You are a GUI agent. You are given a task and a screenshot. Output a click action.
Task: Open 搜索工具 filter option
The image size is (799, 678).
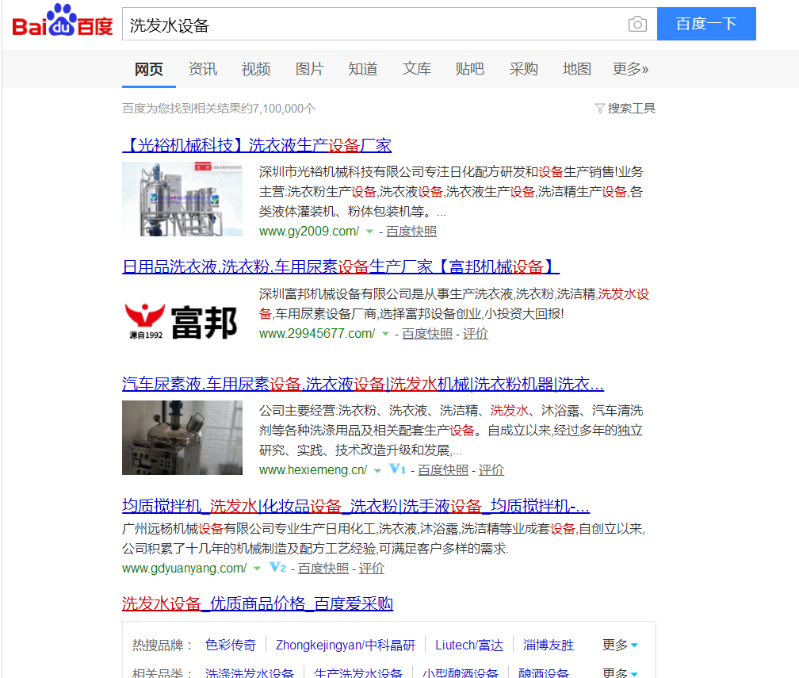tap(631, 109)
